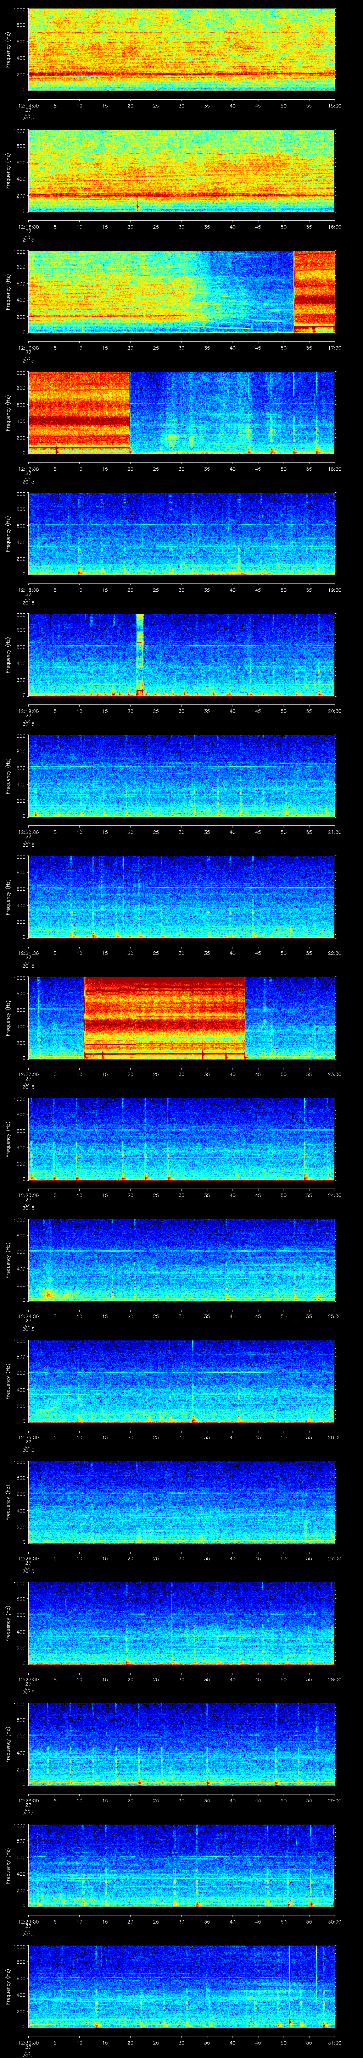
Task: Open the spectrogram panel starting at 12:24:00
Action: 181,1260
